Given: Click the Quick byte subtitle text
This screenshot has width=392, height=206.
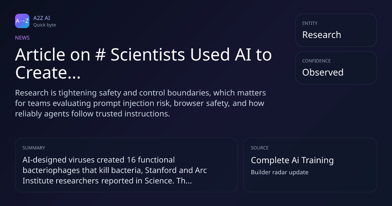Looking at the screenshot, I should tap(44, 25).
